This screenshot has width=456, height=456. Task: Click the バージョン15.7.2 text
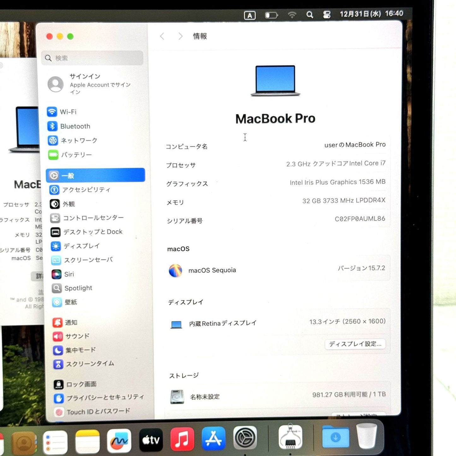[362, 268]
